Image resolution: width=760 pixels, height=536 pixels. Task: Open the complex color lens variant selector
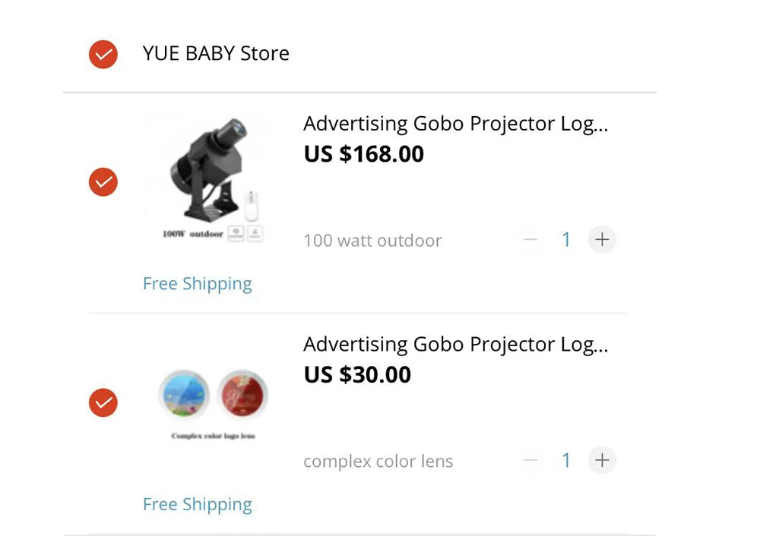click(x=378, y=460)
